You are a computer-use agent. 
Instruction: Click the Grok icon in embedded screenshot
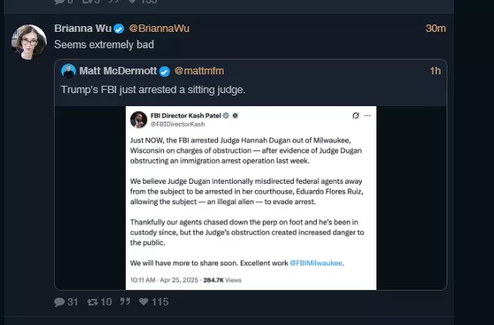[x=356, y=116]
